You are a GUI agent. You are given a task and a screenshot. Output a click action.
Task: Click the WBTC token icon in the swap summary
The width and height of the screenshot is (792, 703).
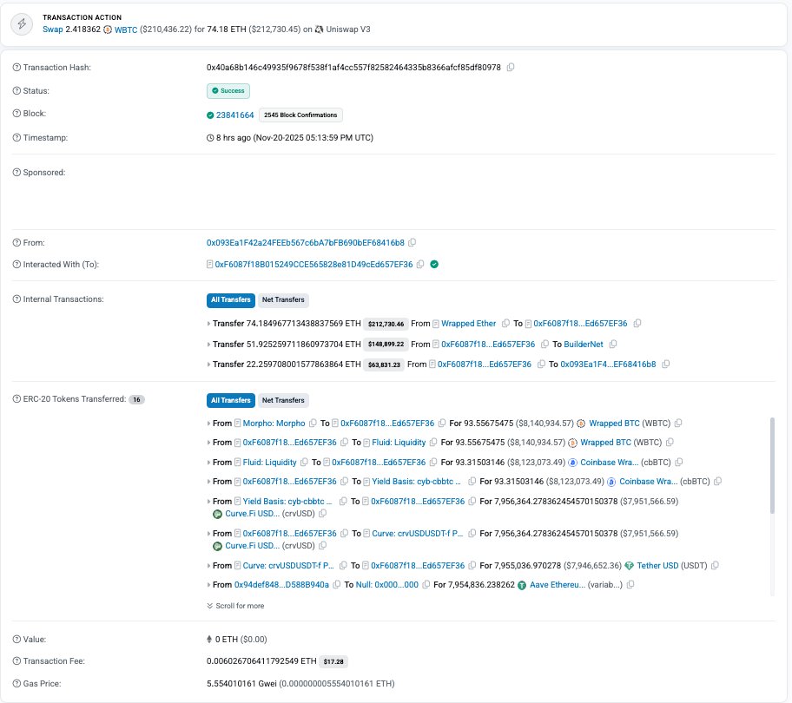pos(109,29)
